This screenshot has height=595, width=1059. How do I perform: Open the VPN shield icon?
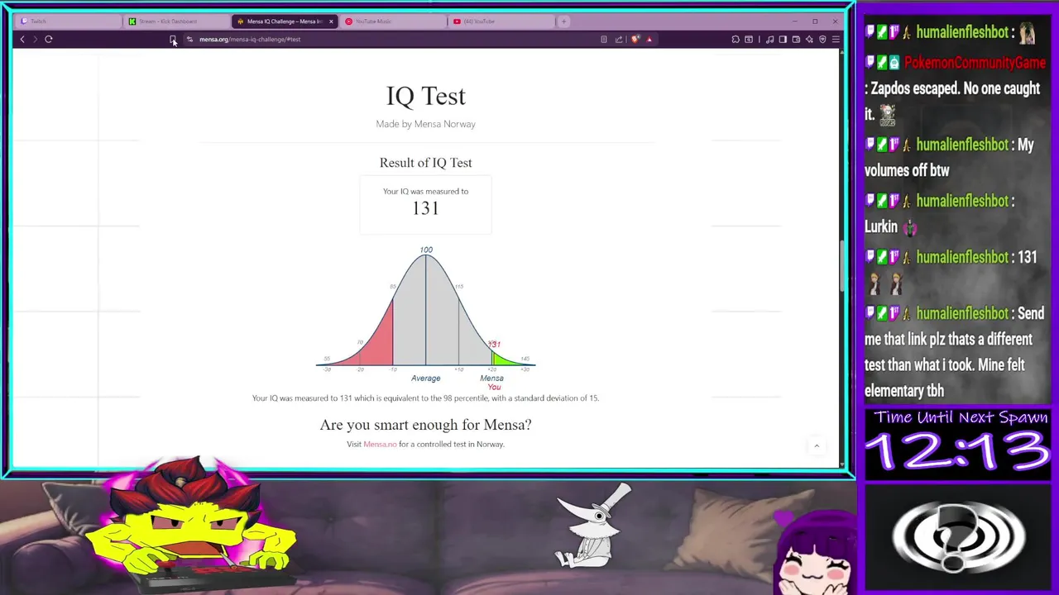tap(822, 39)
